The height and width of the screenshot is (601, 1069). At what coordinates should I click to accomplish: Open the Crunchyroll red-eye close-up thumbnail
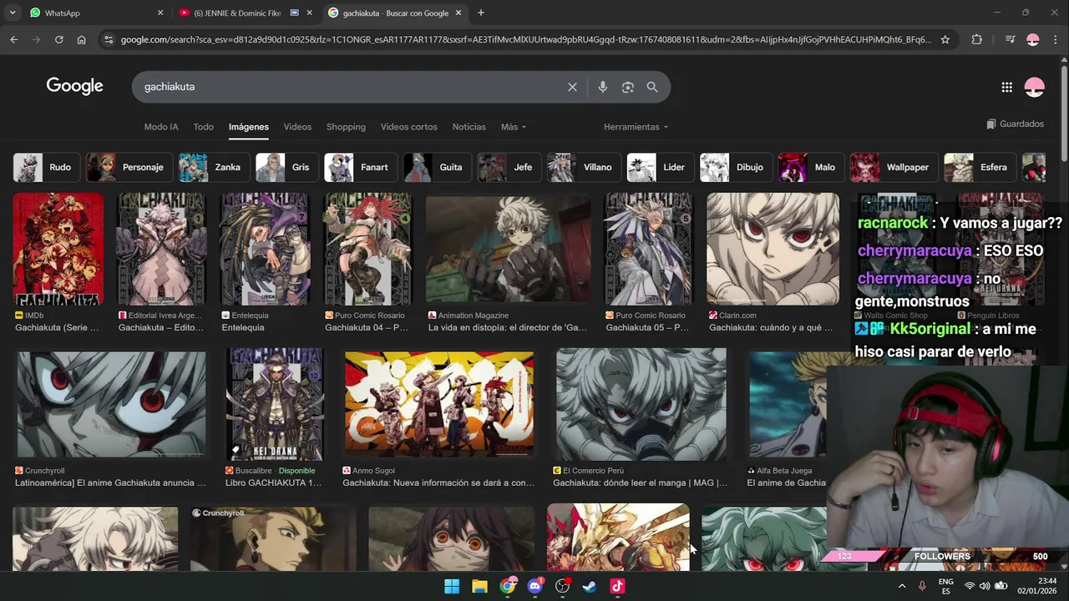[111, 404]
